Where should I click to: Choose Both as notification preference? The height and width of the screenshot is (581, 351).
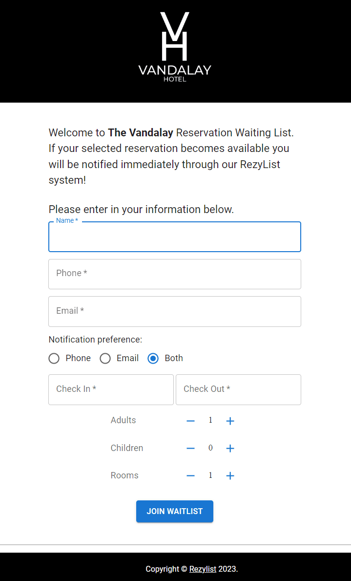pos(153,359)
